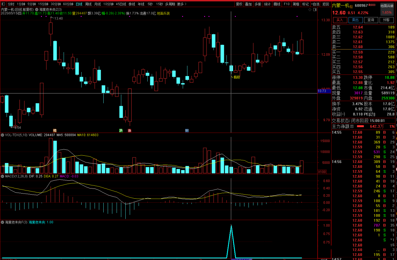Open the VOL-TDX indicator dropdown
Screen dimensions: 397x260
(x=3, y=135)
